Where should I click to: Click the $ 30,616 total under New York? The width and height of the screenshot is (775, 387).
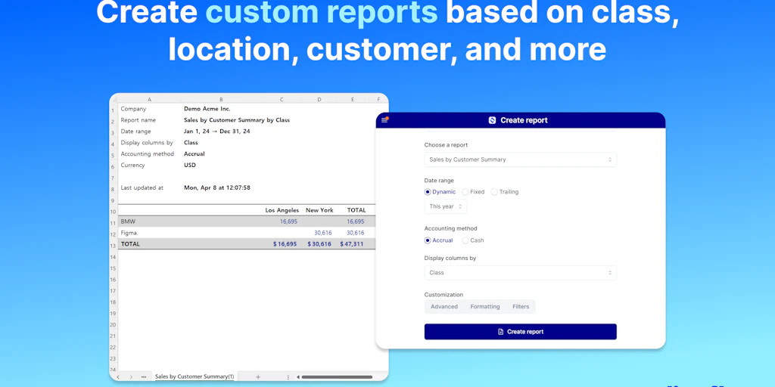tap(319, 244)
